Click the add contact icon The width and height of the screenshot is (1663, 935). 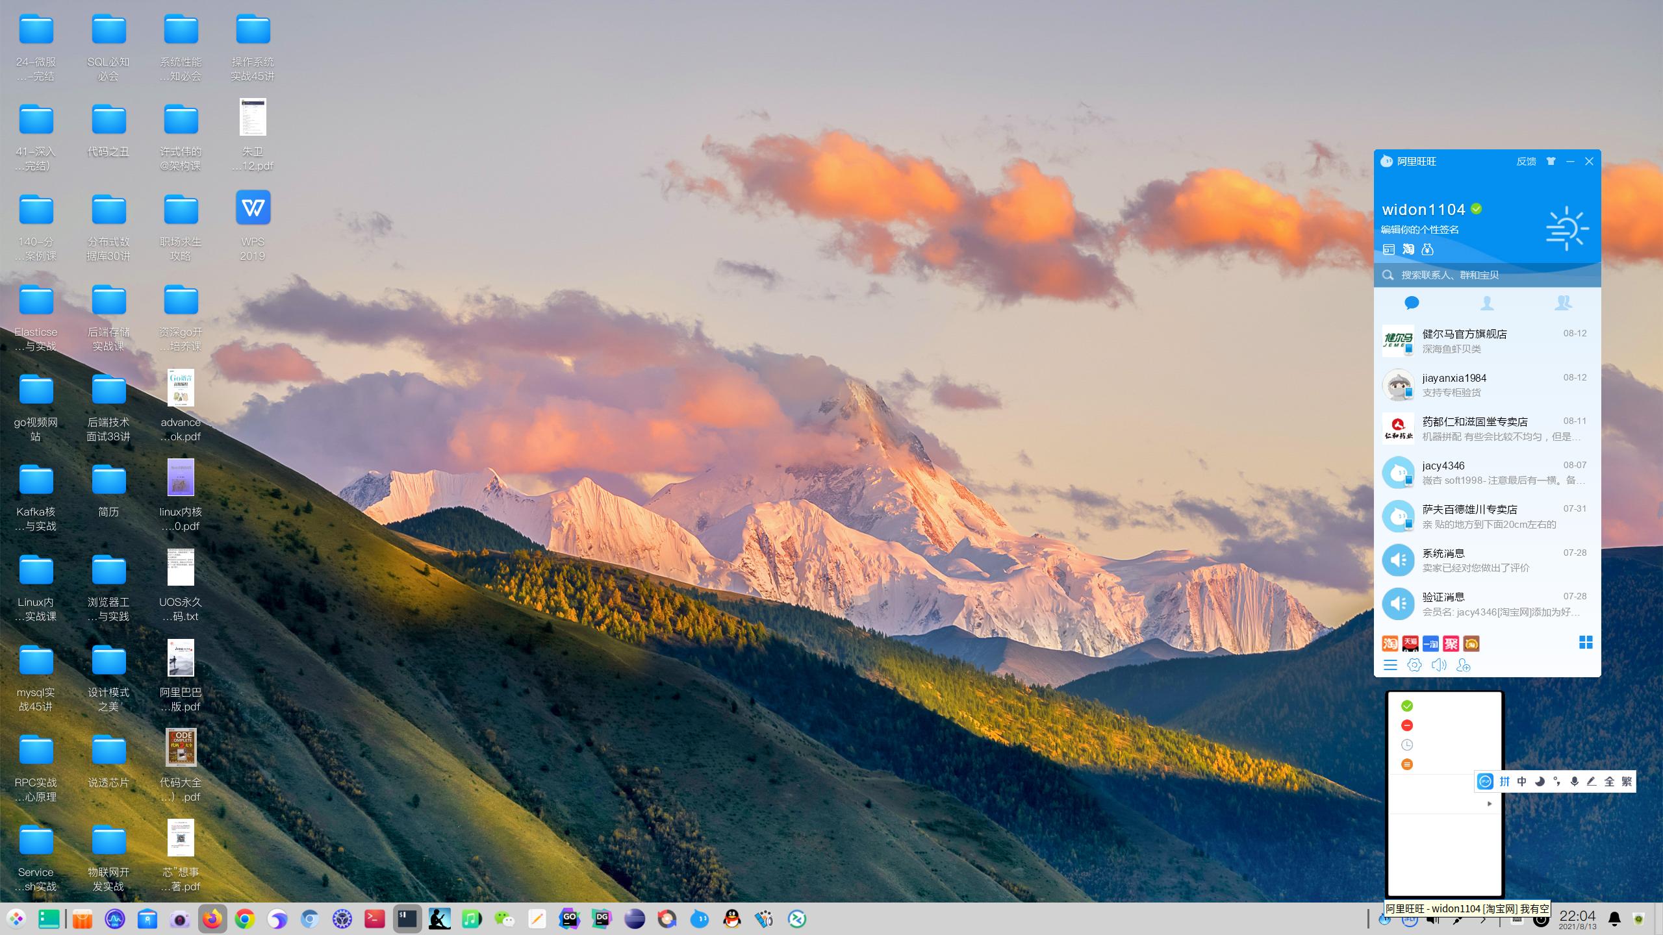1464,665
